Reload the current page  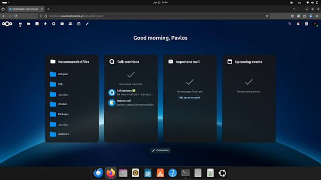pyautogui.click(x=16, y=16)
